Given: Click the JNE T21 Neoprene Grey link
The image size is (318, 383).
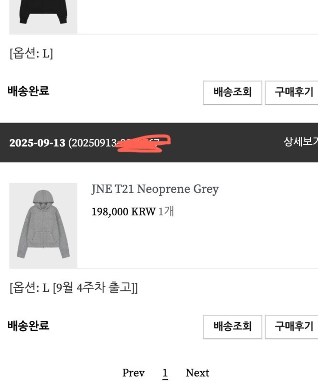Looking at the screenshot, I should [155, 189].
